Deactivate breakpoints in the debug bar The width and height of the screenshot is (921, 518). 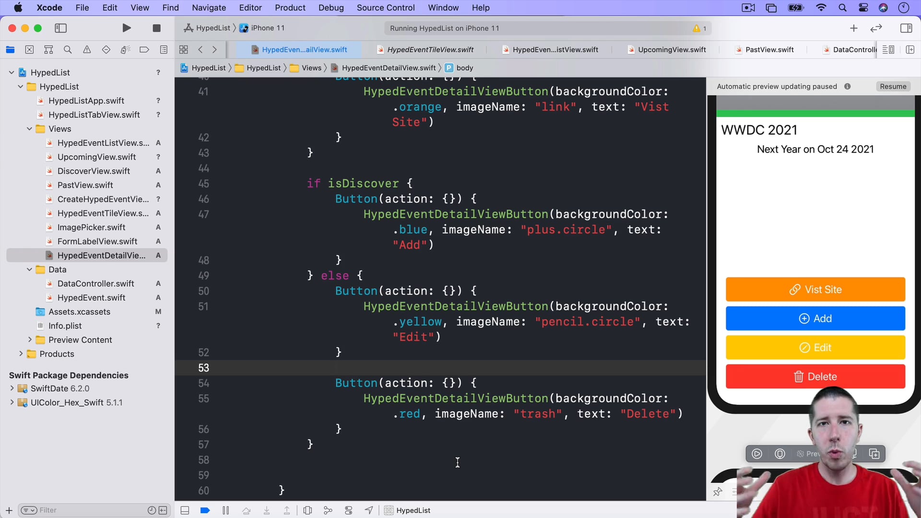coord(205,510)
